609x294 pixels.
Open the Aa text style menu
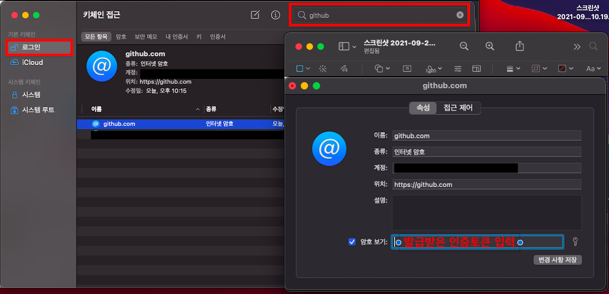[593, 68]
